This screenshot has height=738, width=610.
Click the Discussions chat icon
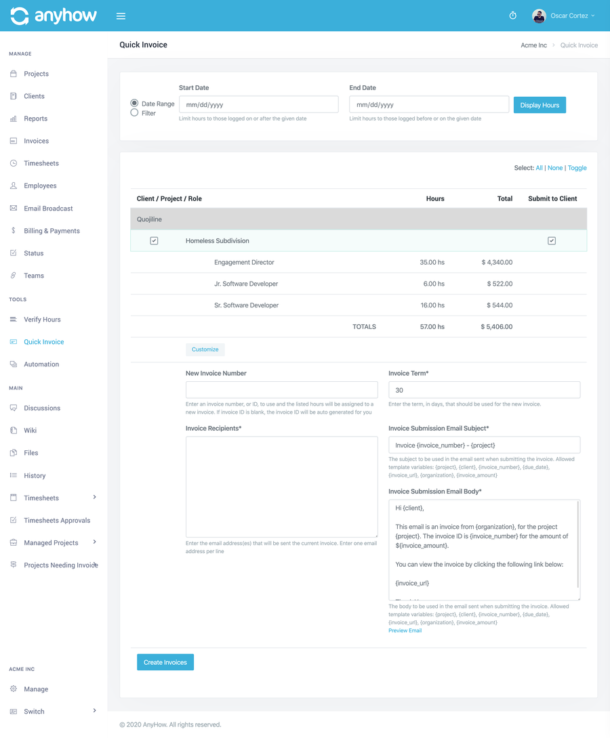coord(13,408)
